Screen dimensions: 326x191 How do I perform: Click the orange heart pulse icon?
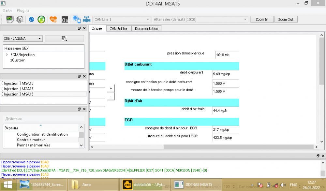pos(53,19)
